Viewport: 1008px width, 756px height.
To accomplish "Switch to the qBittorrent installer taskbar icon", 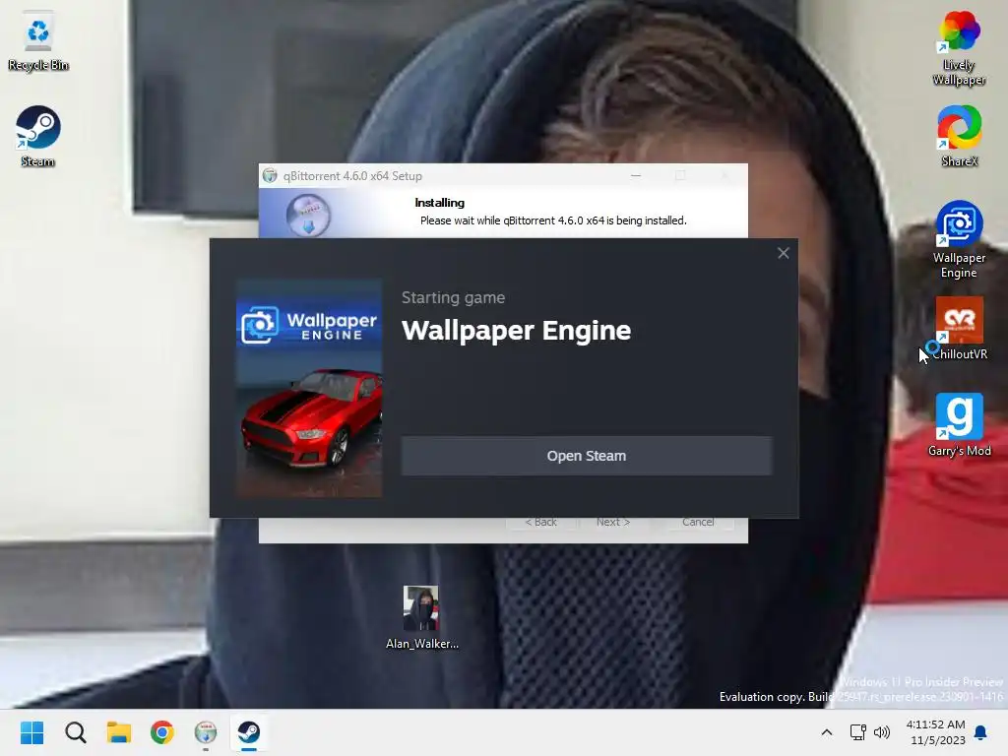I will 206,732.
